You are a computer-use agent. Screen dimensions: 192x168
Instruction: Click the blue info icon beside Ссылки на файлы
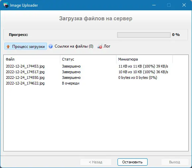click(x=51, y=46)
